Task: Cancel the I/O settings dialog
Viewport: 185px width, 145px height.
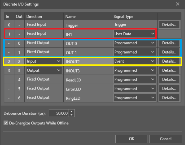Action: coord(166,139)
